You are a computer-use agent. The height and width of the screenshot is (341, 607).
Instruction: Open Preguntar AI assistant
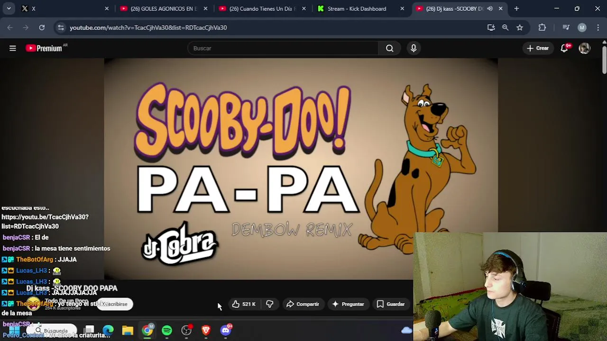pos(348,304)
